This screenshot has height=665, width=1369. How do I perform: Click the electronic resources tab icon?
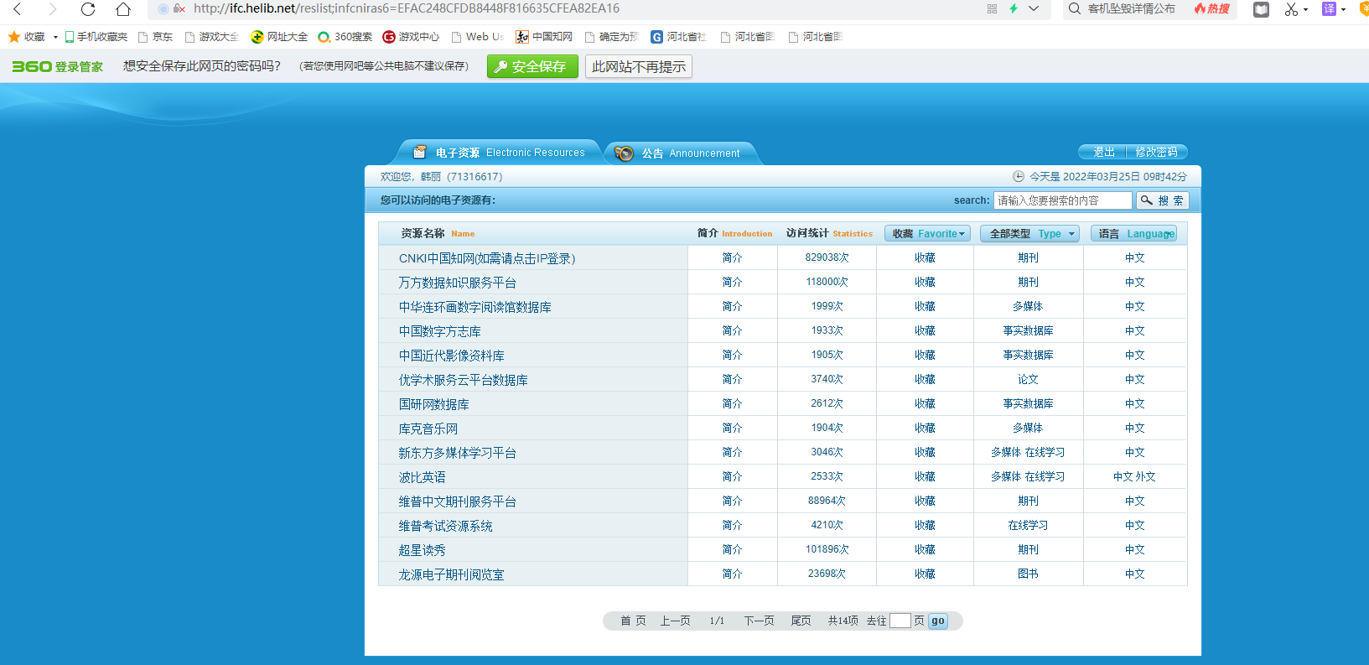click(420, 152)
